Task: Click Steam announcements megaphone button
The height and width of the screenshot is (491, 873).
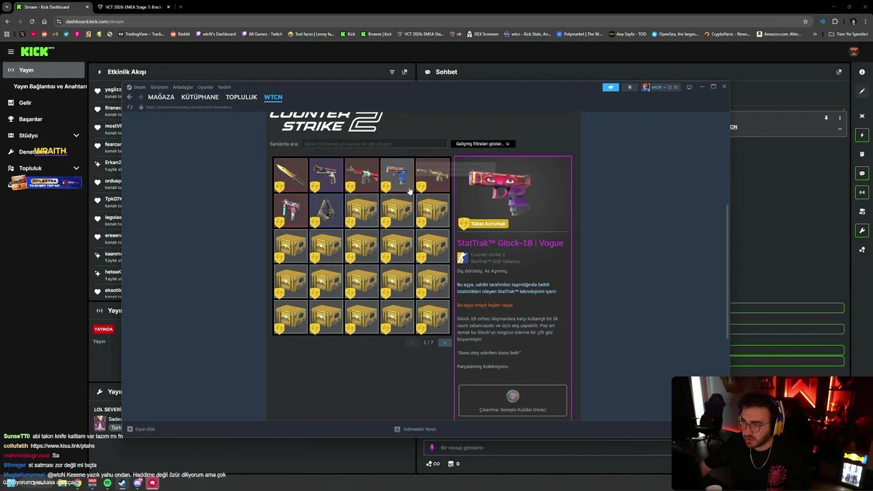Action: click(610, 87)
